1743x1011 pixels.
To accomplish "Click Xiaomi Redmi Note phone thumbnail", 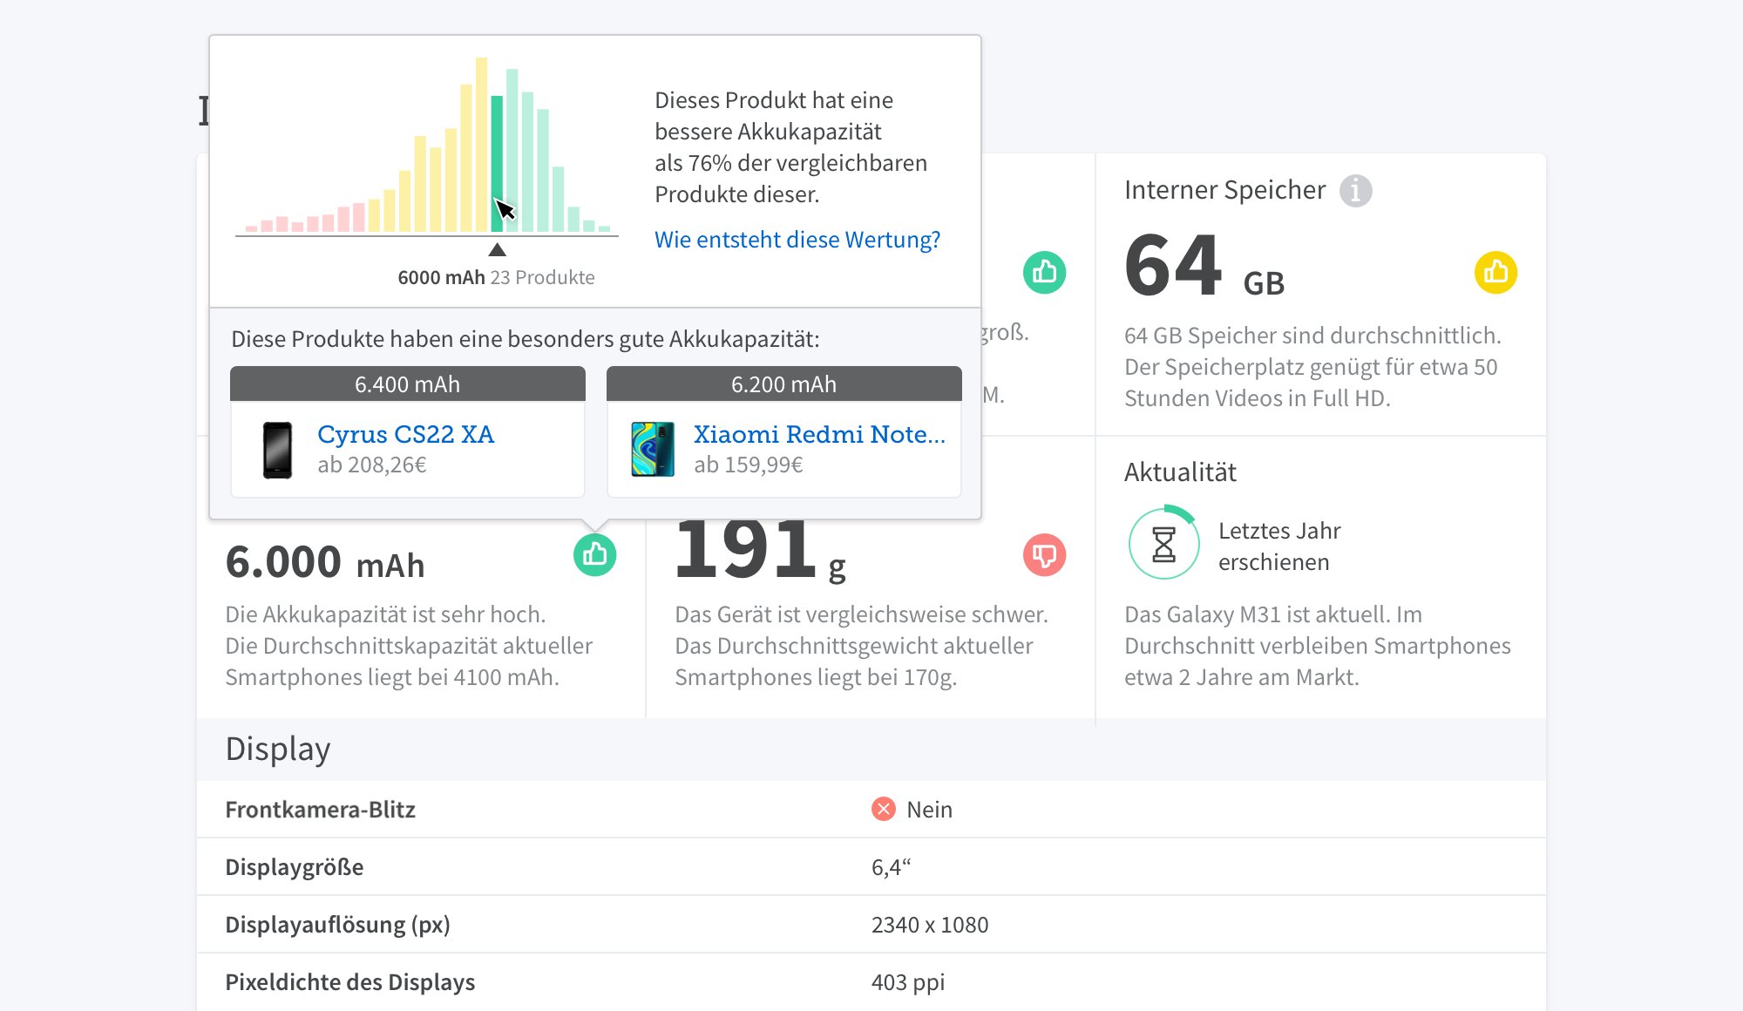I will [653, 450].
